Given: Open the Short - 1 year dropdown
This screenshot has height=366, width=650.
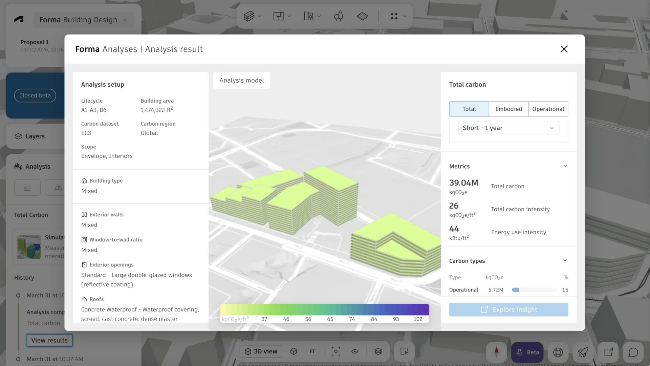Looking at the screenshot, I should tap(508, 128).
